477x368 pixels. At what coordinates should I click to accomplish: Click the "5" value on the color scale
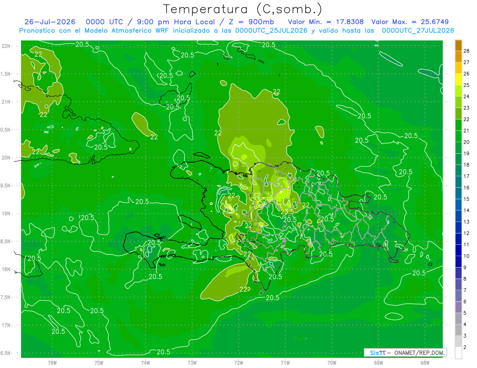coord(465,313)
